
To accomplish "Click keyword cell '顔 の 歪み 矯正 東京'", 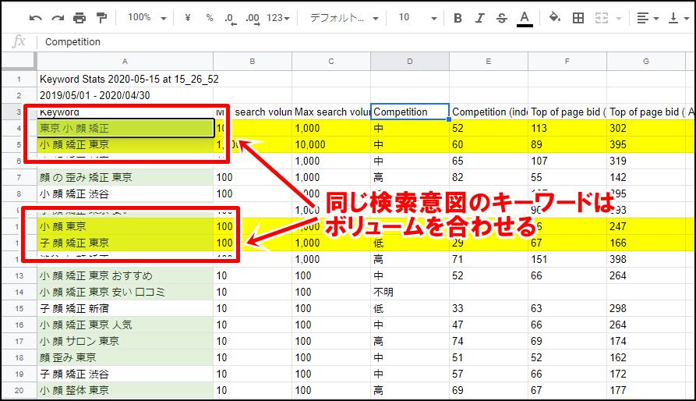I will point(125,178).
